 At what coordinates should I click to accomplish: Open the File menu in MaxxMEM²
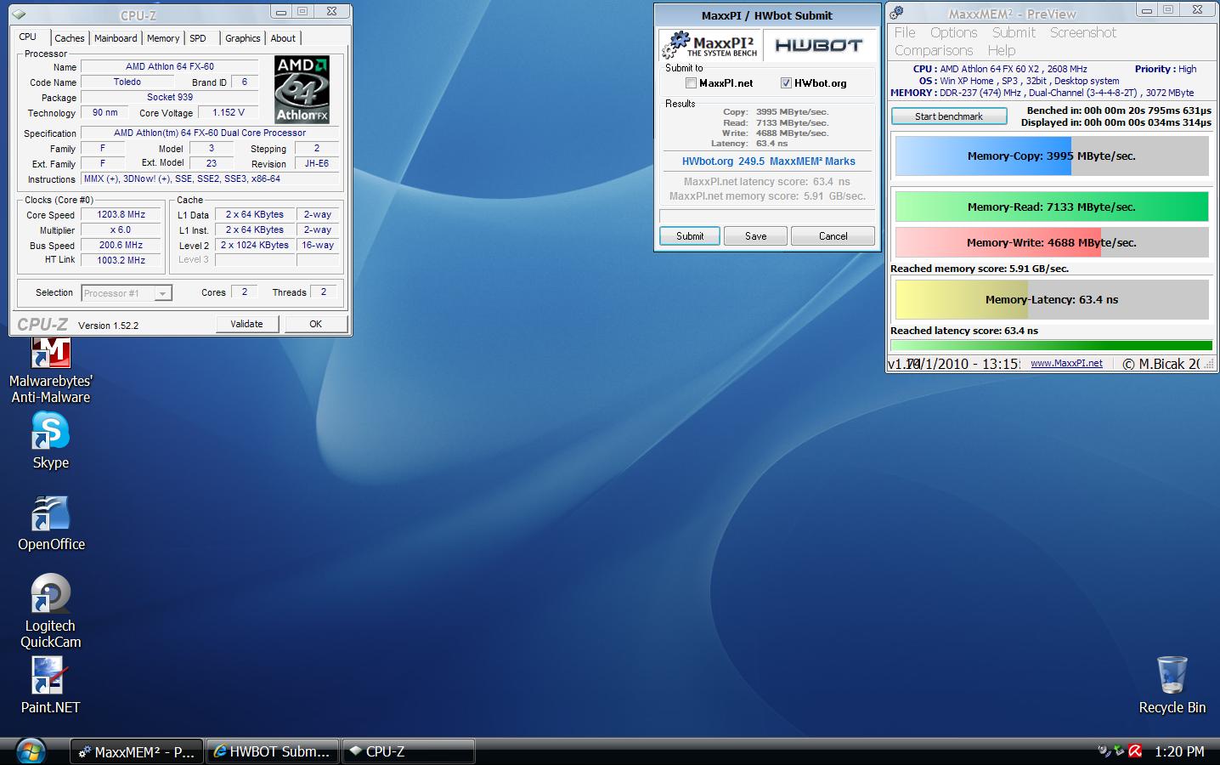(905, 32)
